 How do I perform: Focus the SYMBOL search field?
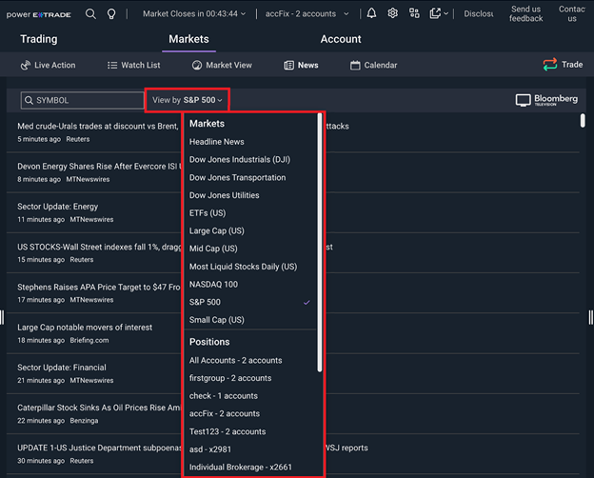[x=82, y=100]
